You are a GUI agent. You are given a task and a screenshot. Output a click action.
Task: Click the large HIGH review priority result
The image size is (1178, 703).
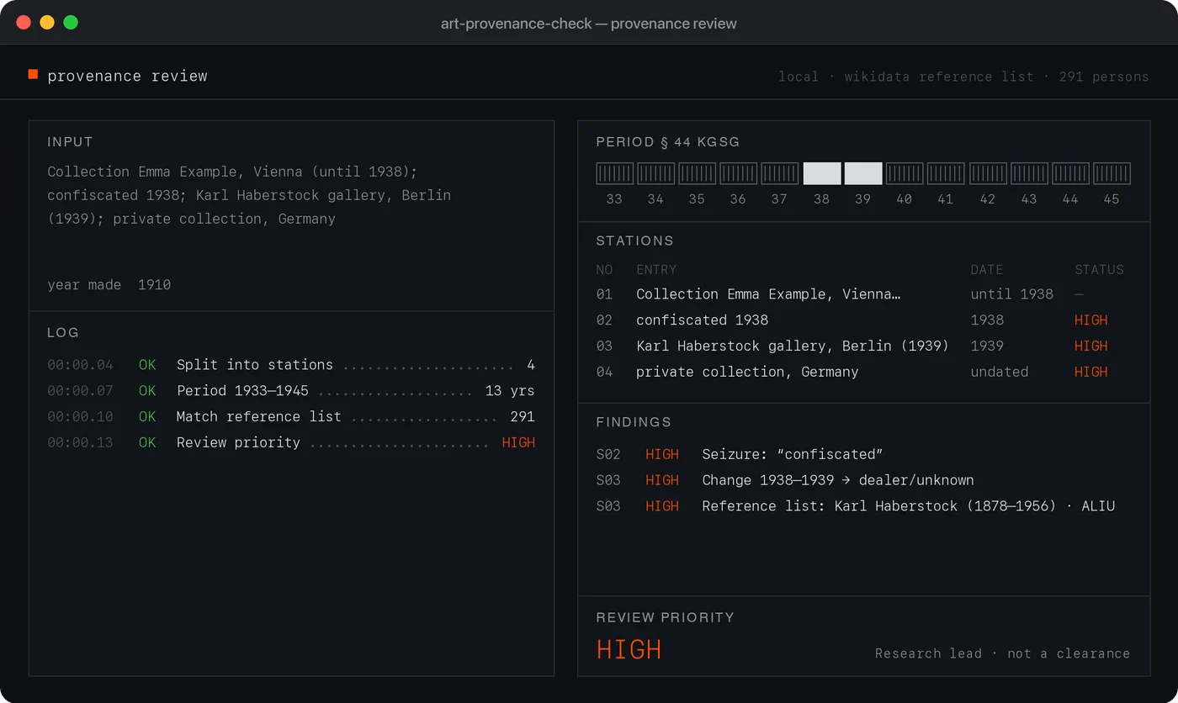click(629, 649)
